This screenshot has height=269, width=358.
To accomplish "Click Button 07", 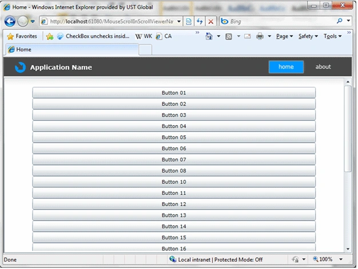I will (174, 159).
